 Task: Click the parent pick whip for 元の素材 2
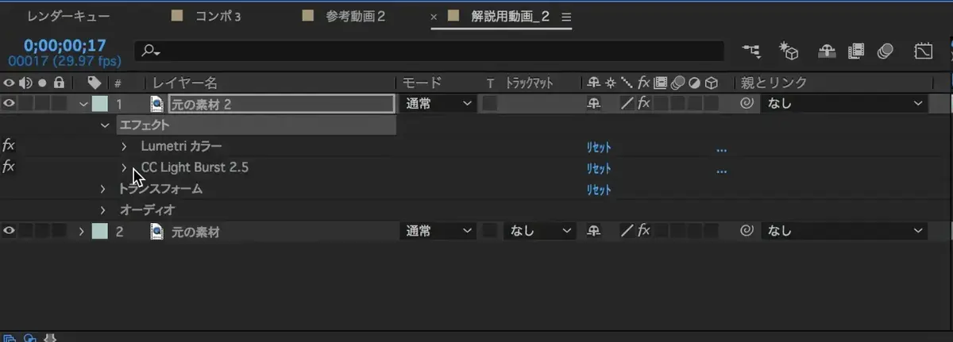tap(746, 103)
